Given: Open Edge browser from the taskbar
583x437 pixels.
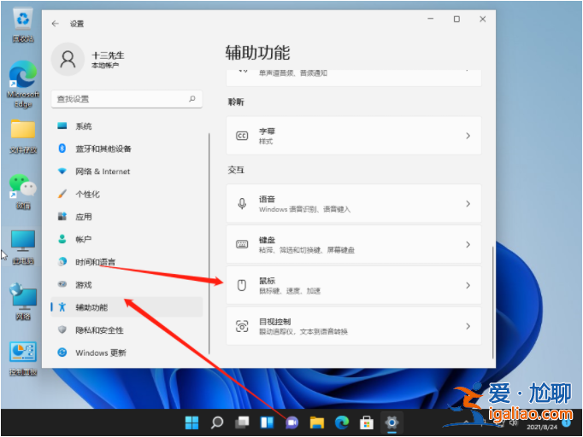Looking at the screenshot, I should (342, 422).
